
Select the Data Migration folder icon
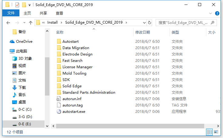[59, 48]
